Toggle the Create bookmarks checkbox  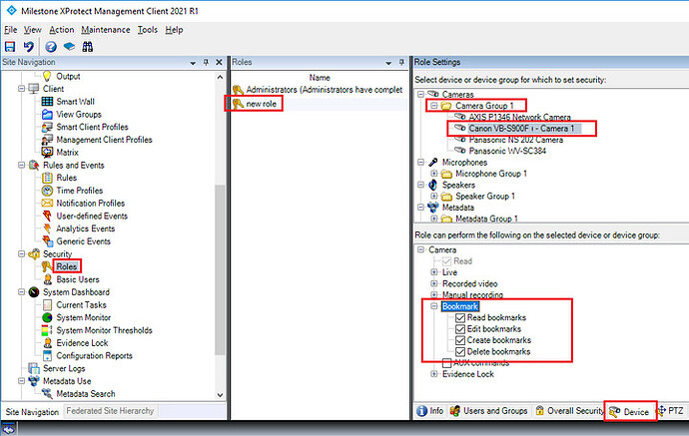tap(460, 340)
